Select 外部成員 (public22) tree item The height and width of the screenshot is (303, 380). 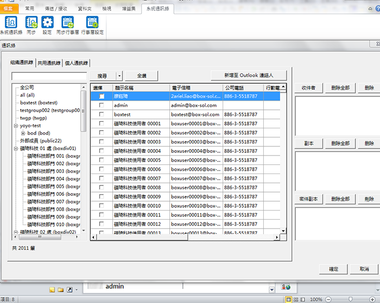coord(41,141)
